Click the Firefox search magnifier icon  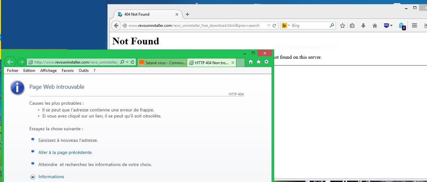[332, 26]
